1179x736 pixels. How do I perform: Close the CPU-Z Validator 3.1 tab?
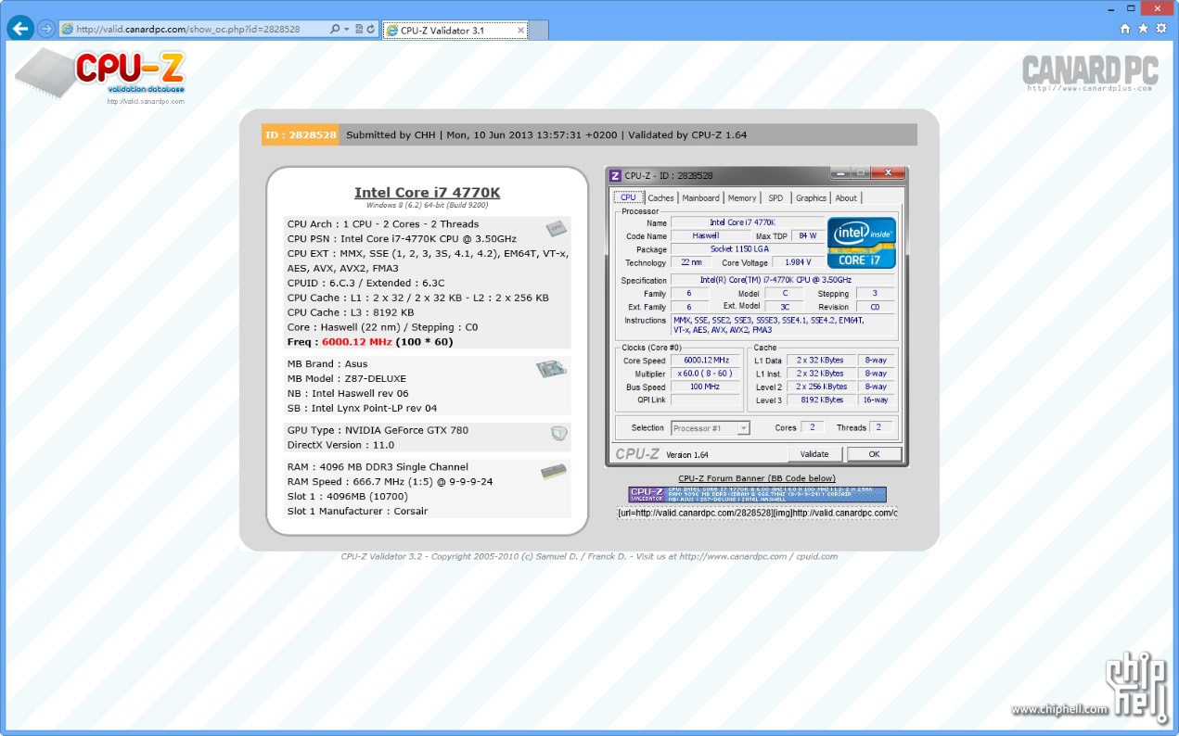pos(520,30)
